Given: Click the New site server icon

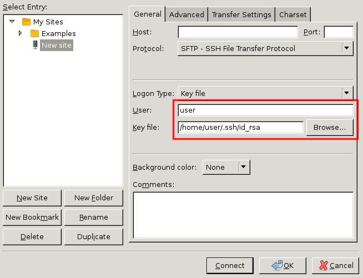Looking at the screenshot, I should point(35,45).
